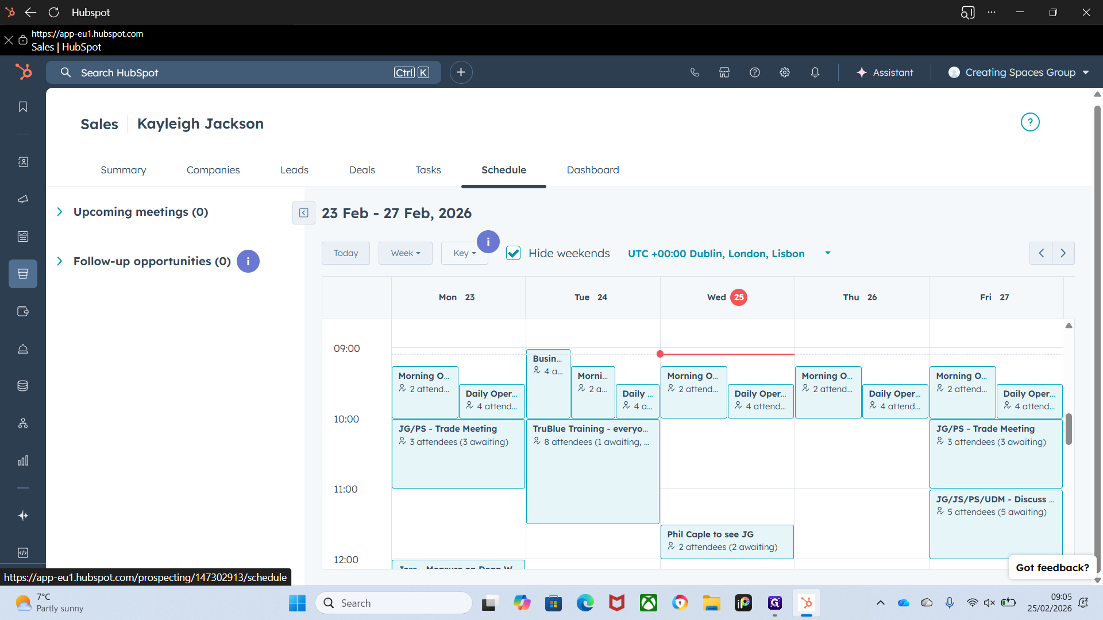The image size is (1103, 620).
Task: Click the quick create plus button
Action: tap(461, 72)
